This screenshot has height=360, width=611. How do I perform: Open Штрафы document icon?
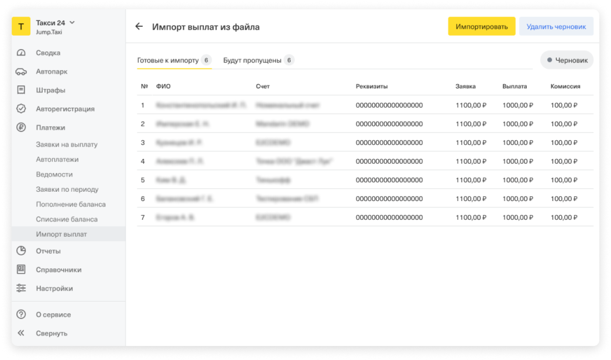21,90
